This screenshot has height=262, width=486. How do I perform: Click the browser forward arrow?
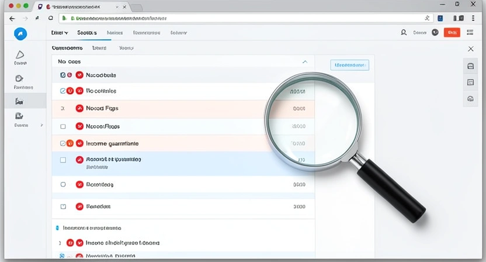[25, 19]
